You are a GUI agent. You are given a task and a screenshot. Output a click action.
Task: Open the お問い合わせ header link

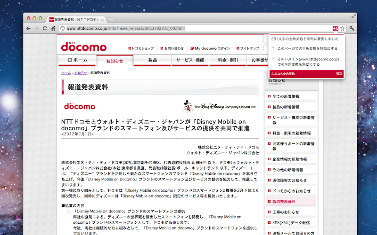pos(172,48)
